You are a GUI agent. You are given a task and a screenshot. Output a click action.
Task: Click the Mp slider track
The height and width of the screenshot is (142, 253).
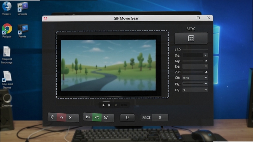193,61
